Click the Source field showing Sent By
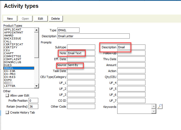This screenshot has width=181, height=130. pyautogui.click(x=81, y=65)
